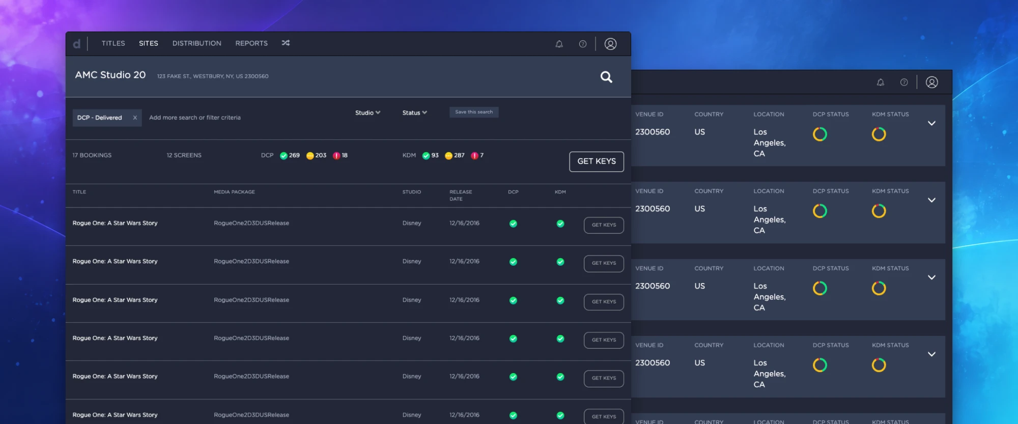Expand the third venue card chevron in back window
The height and width of the screenshot is (424, 1018).
tap(931, 277)
